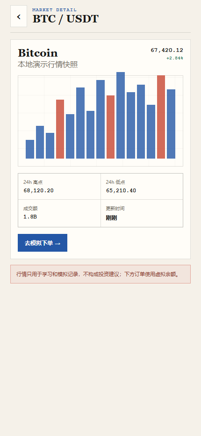Select the price 67,420.12
Viewport: 201px width, 436px height.
[x=167, y=51]
